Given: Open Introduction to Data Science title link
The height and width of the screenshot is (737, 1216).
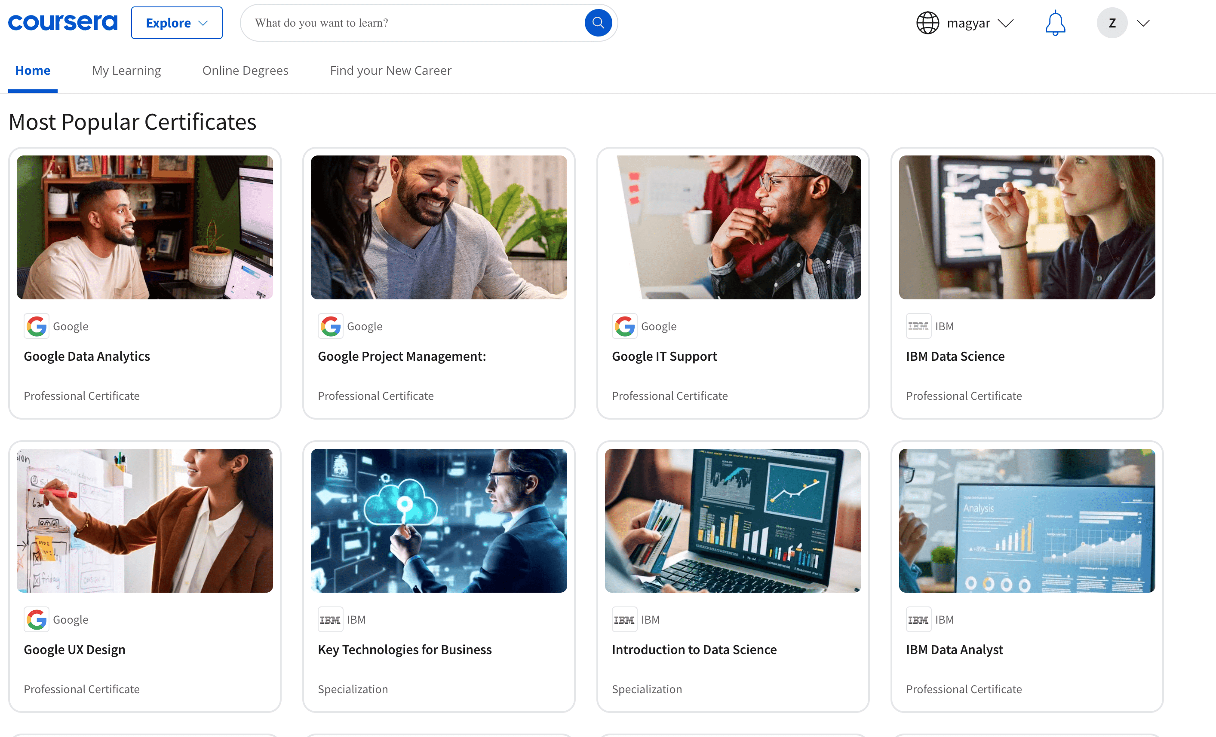Looking at the screenshot, I should point(694,650).
